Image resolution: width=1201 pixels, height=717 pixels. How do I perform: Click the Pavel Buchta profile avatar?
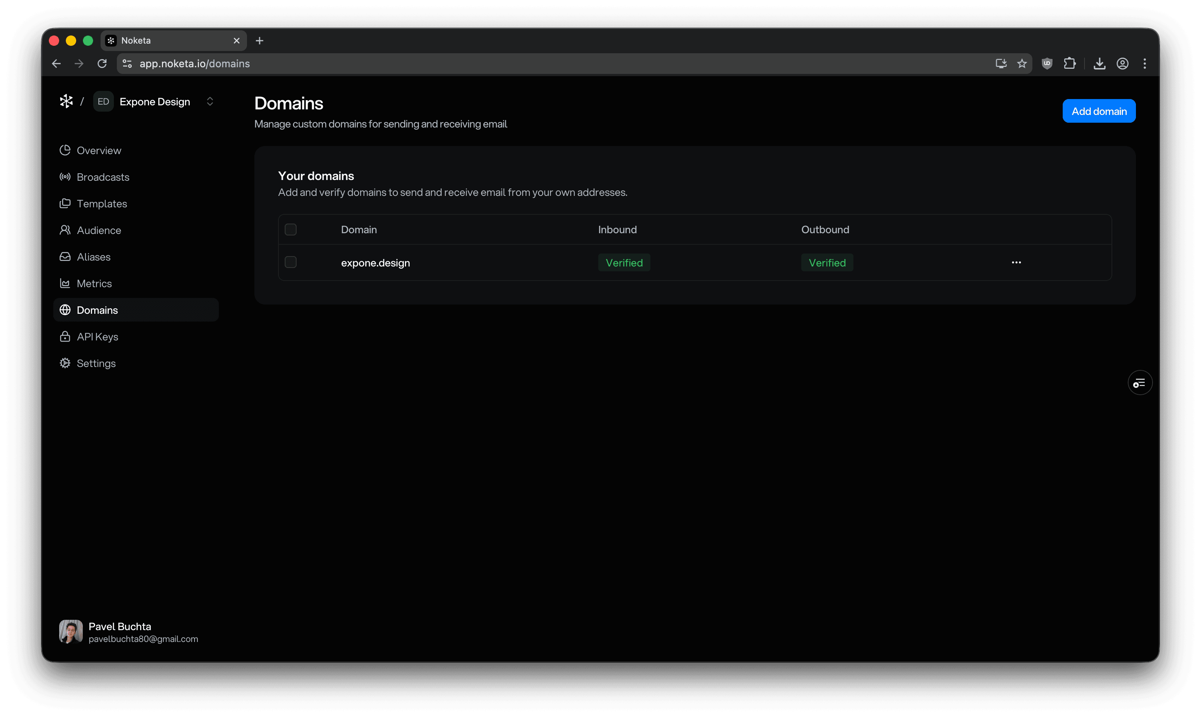[71, 632]
